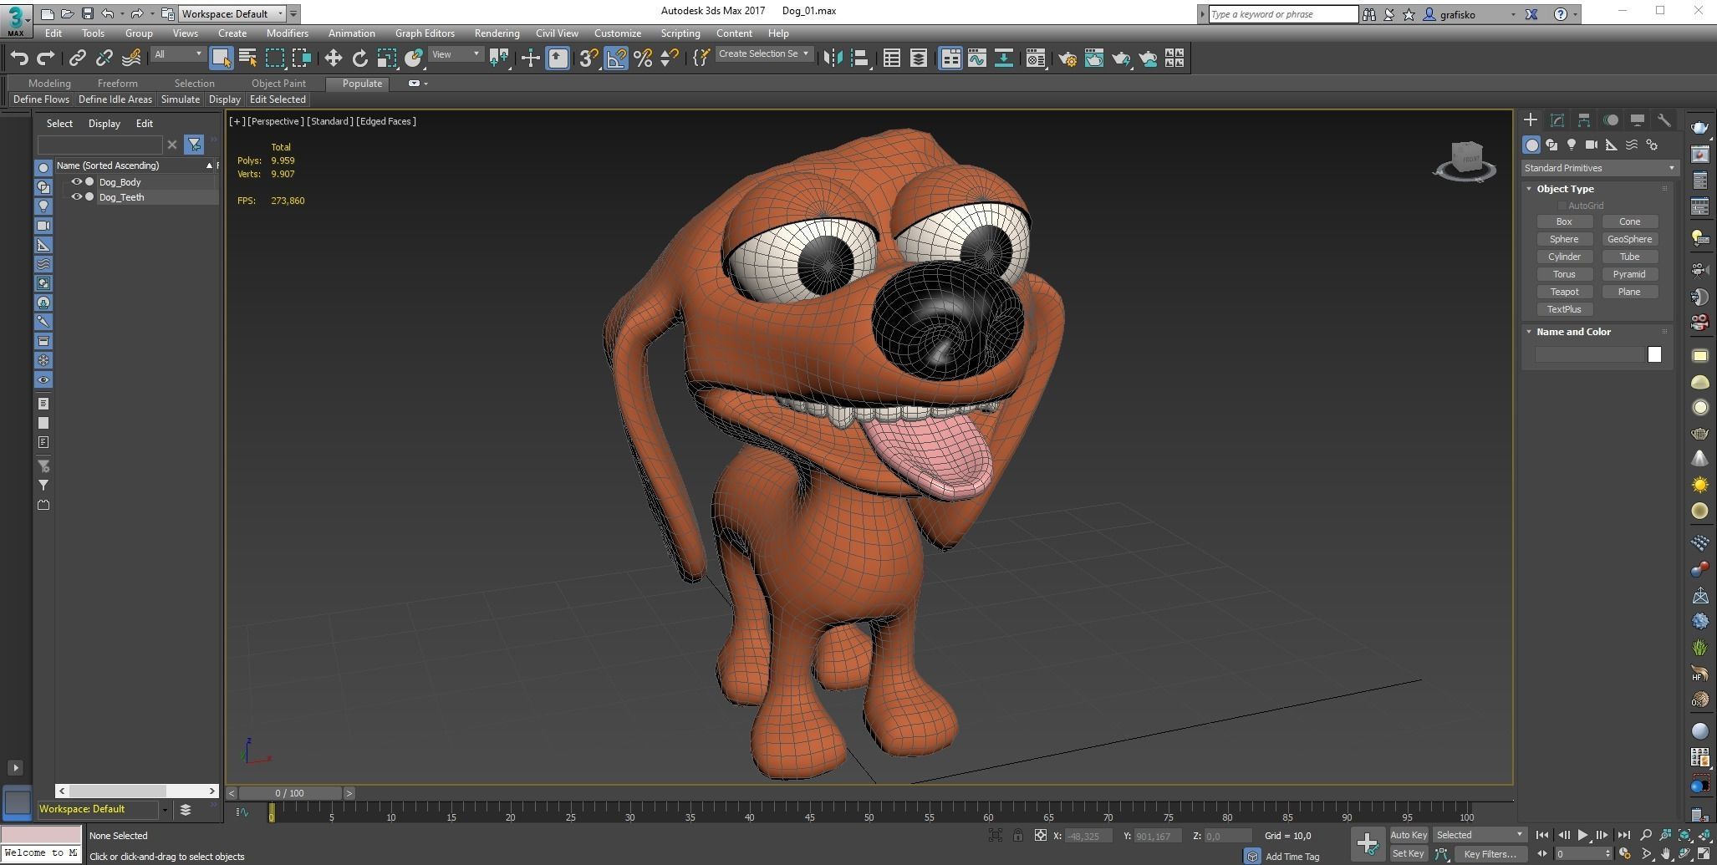
Task: Open the View reference coordinate dropdown
Action: [x=456, y=54]
